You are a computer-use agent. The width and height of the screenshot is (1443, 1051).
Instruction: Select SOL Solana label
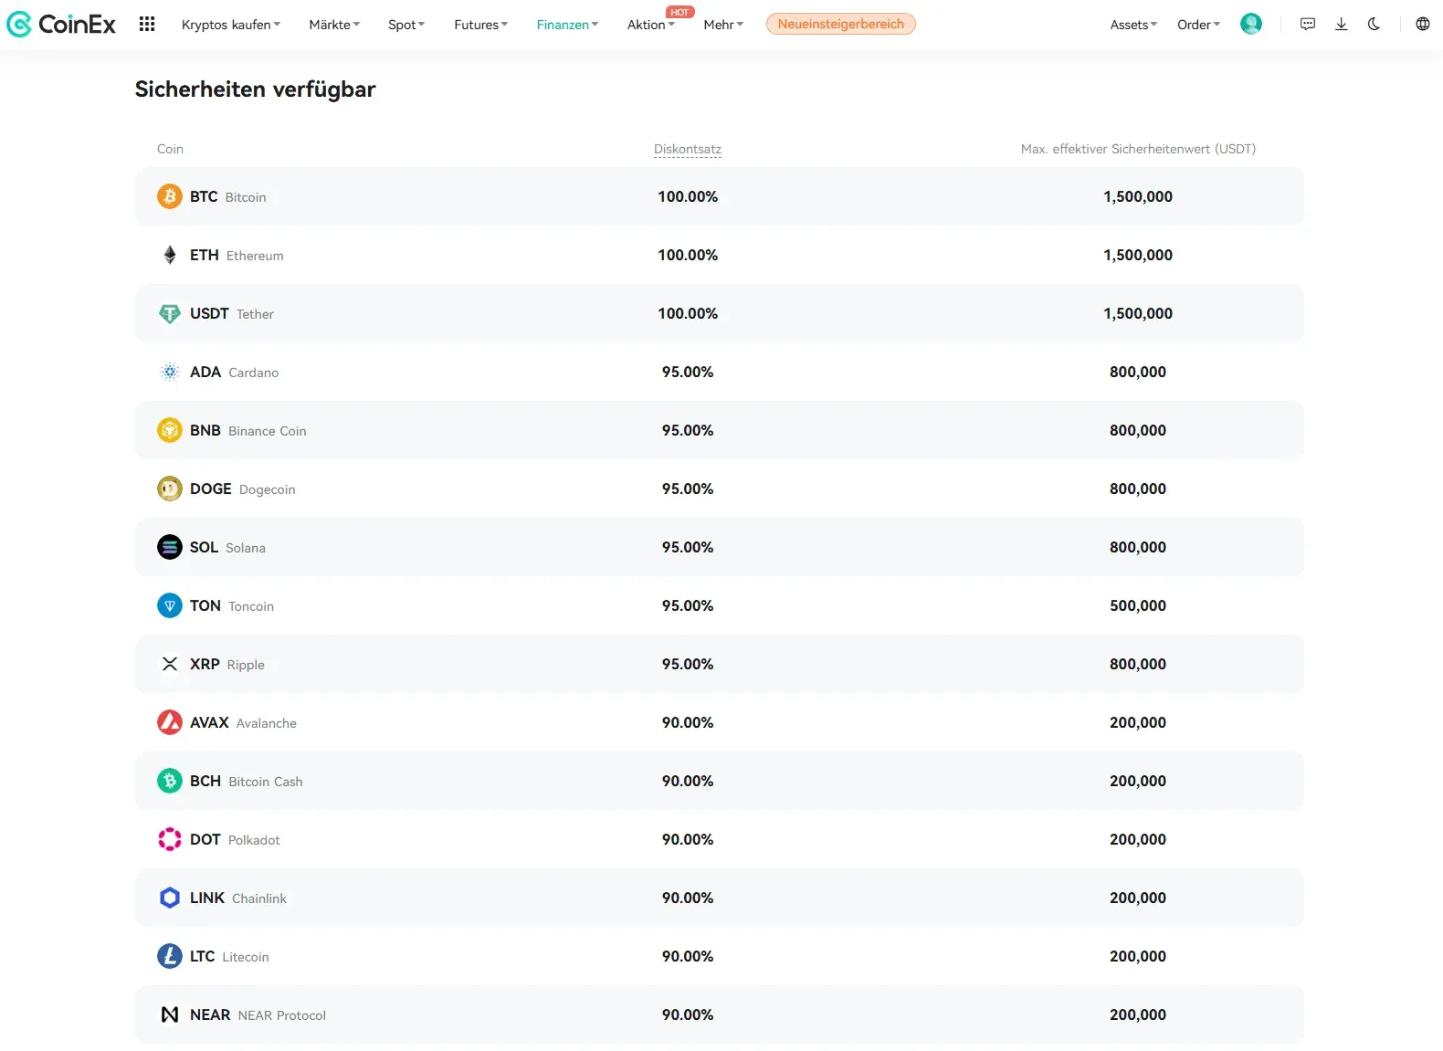click(x=228, y=547)
